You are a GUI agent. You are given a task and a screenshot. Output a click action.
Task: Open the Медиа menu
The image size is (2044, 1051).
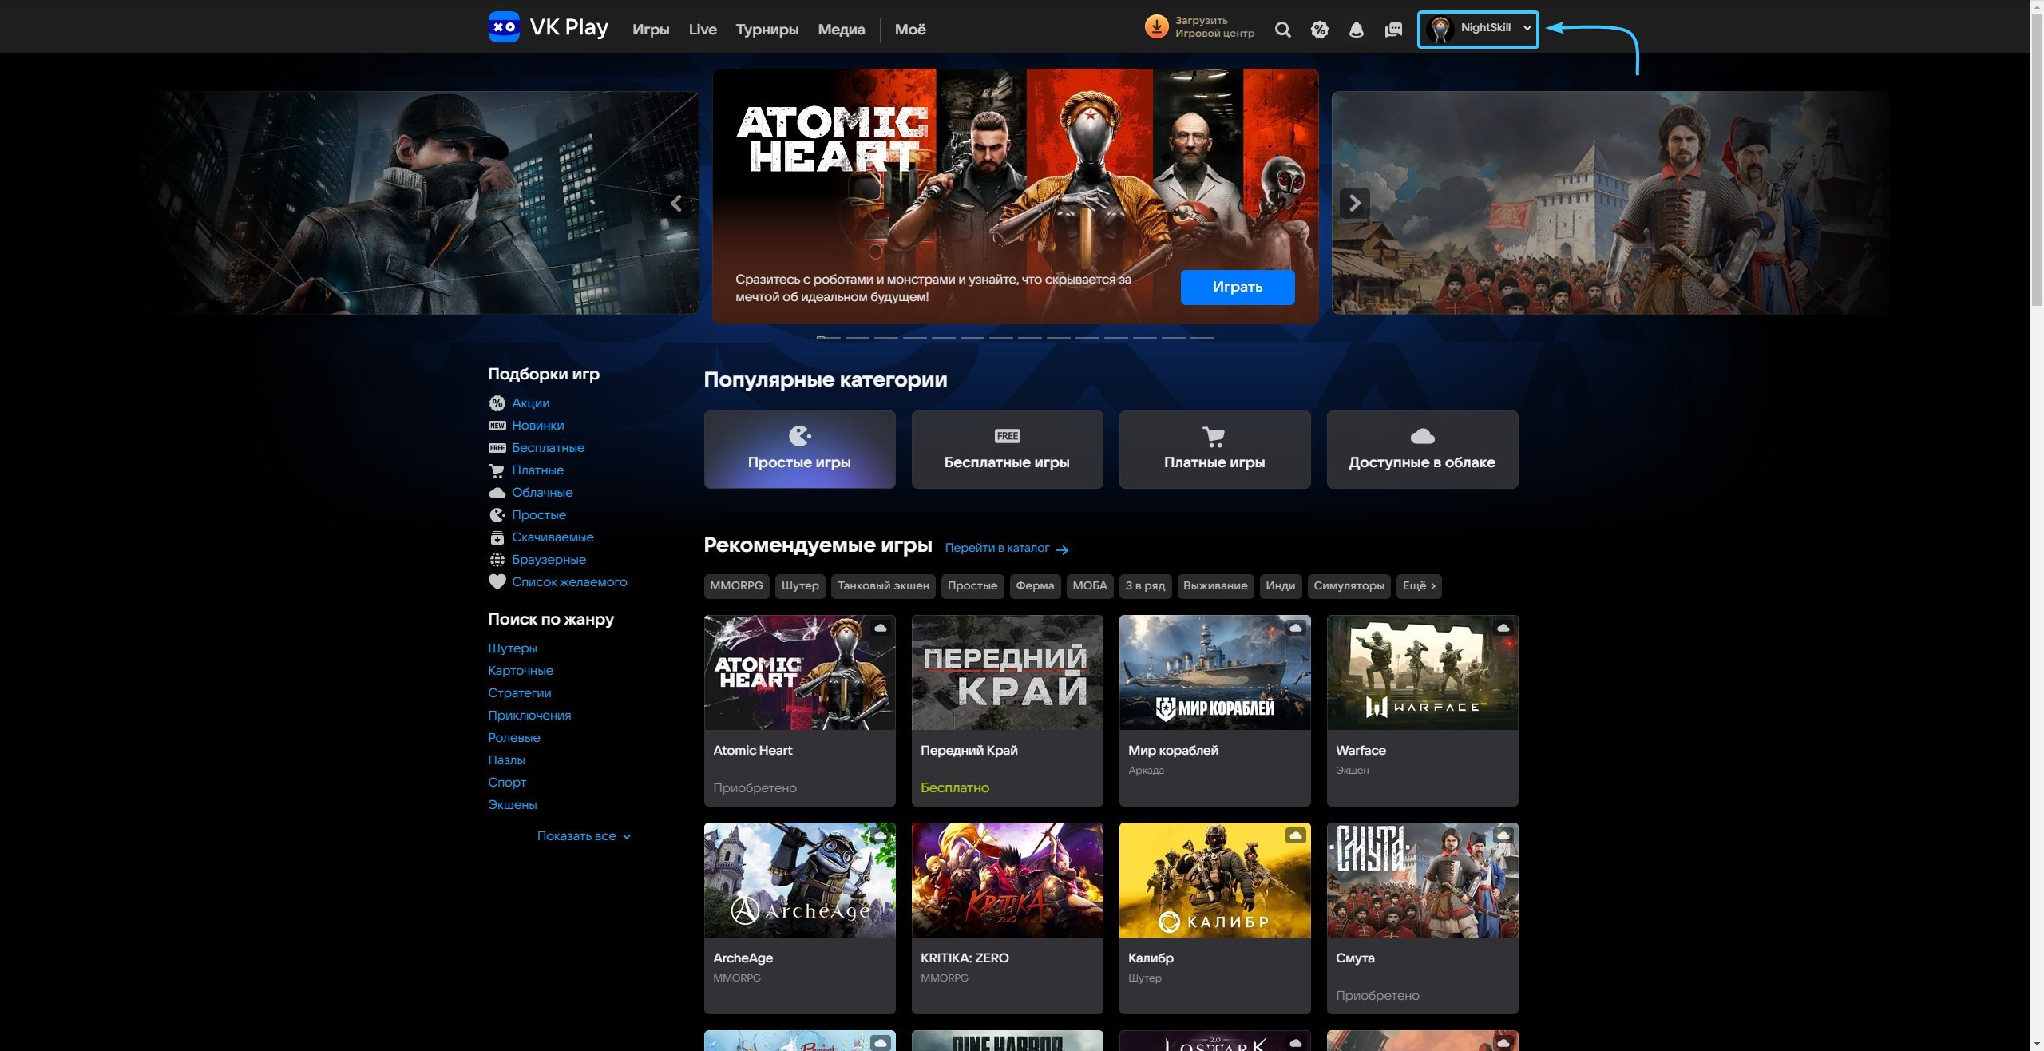842,30
